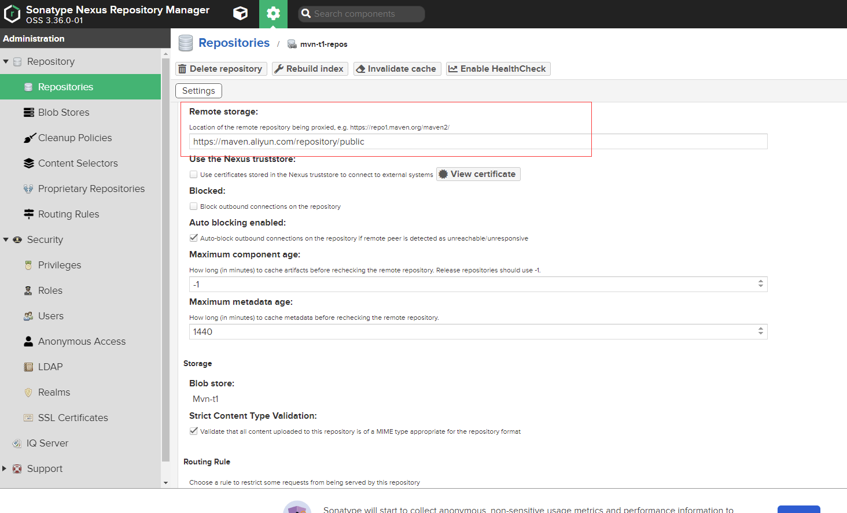This screenshot has width=847, height=513.
Task: Enable Use the Nexus truststore checkbox
Action: click(x=194, y=174)
